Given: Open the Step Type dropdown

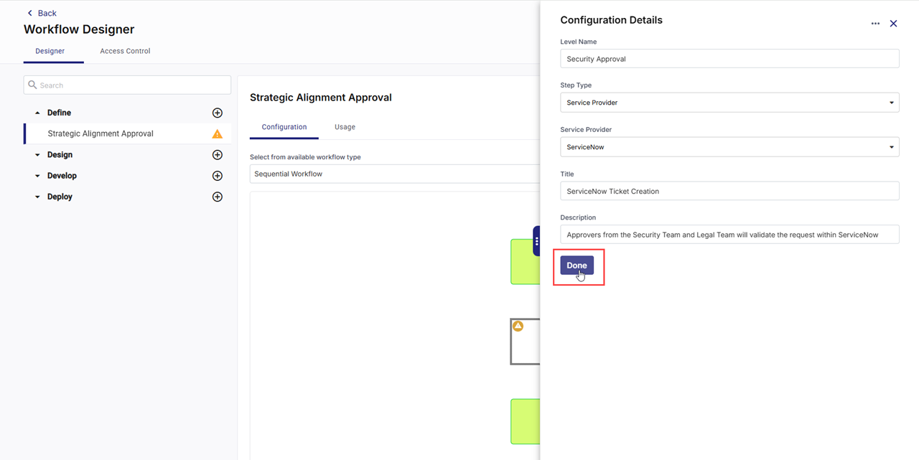Looking at the screenshot, I should pyautogui.click(x=729, y=103).
